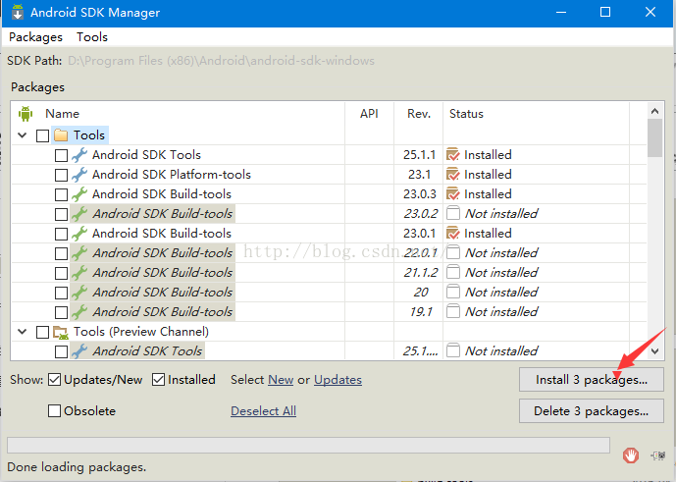Click the Updates link
The image size is (676, 482).
coord(338,380)
